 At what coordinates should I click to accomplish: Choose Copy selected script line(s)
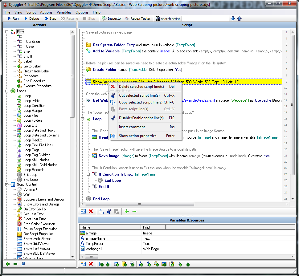(x=145, y=102)
